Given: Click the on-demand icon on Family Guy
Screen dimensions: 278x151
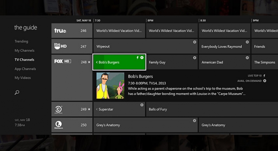Looking at the screenshot, I should pos(194,58).
